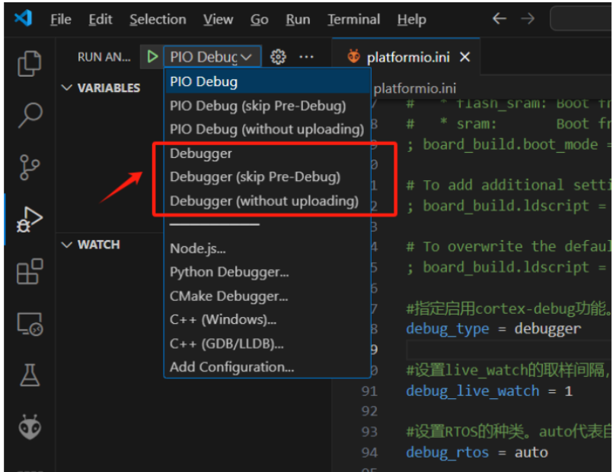
Task: Open the Go menu
Action: tap(260, 19)
